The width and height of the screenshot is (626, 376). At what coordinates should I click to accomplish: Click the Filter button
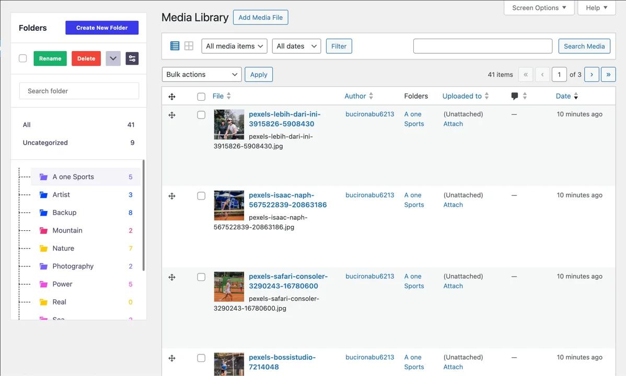pyautogui.click(x=339, y=46)
